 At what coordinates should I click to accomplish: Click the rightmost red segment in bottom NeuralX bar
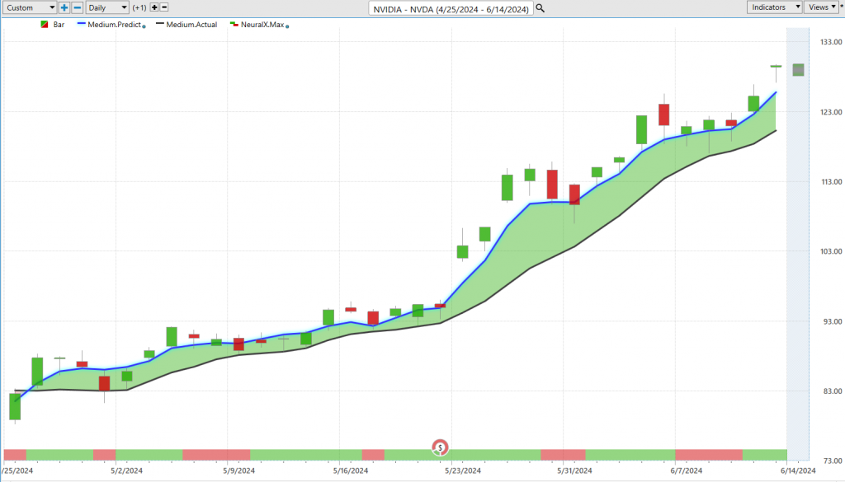[708, 455]
